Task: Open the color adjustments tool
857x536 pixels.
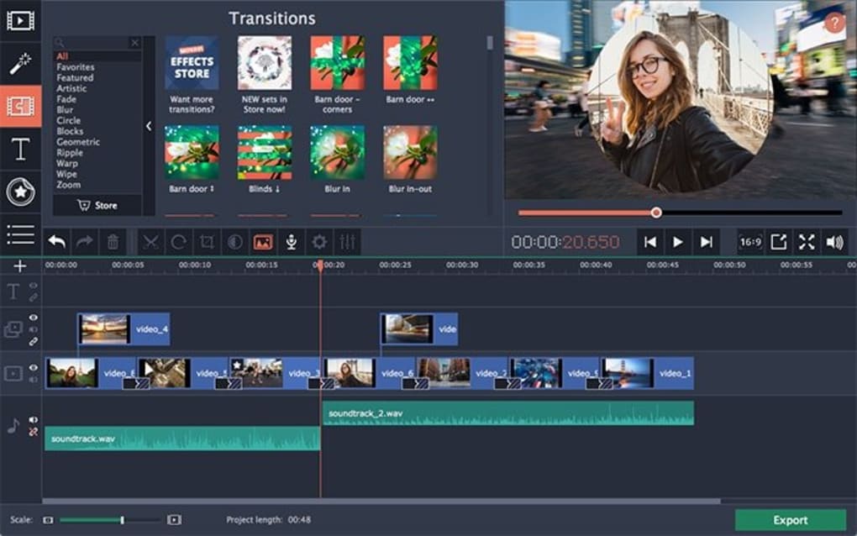Action: tap(234, 242)
